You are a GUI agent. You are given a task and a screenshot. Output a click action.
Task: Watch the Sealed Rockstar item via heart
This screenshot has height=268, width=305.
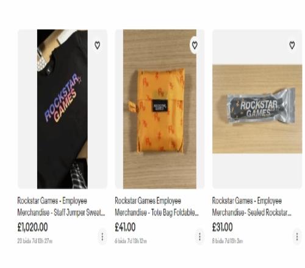coord(292,45)
